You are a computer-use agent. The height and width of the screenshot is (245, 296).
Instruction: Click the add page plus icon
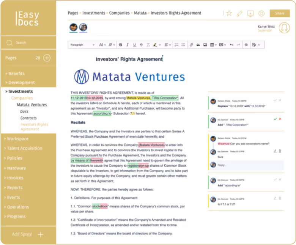coord(47,58)
